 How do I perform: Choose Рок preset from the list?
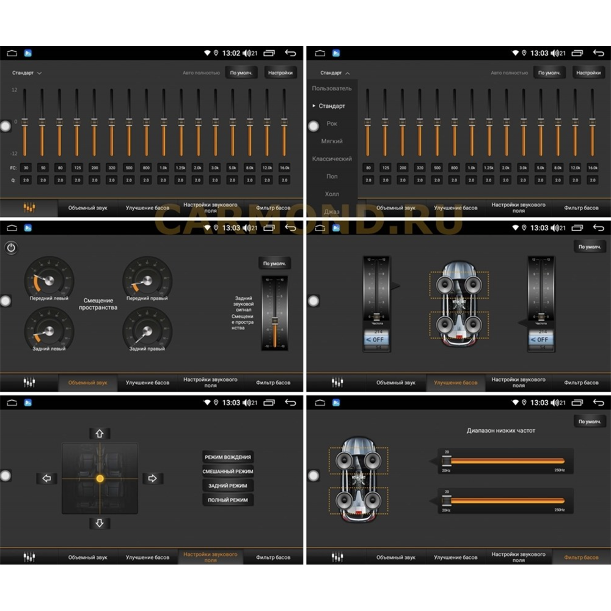point(332,123)
